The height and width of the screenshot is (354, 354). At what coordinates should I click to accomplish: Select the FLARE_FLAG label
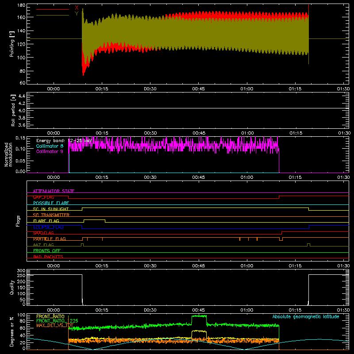click(x=46, y=221)
